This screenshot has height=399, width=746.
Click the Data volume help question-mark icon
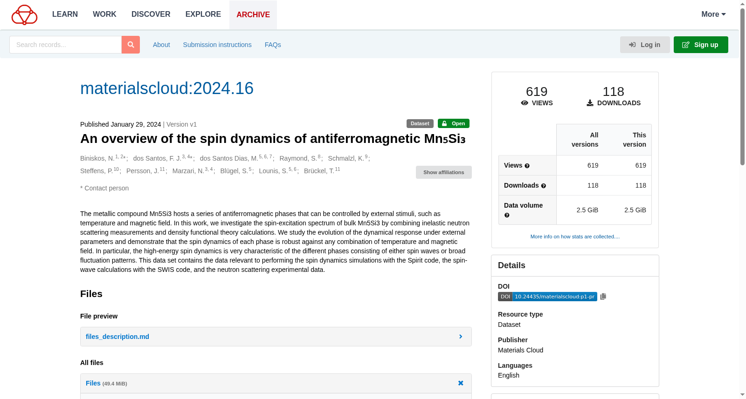tap(507, 215)
